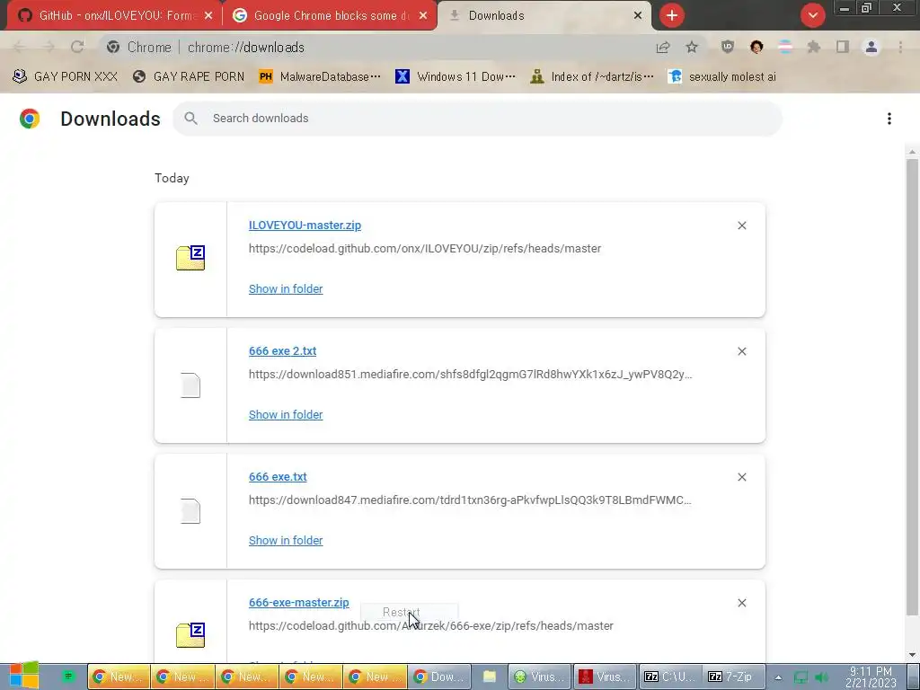Screen dimensions: 920x690
Task: Open the uBlock Origin extension icon
Action: (728, 47)
